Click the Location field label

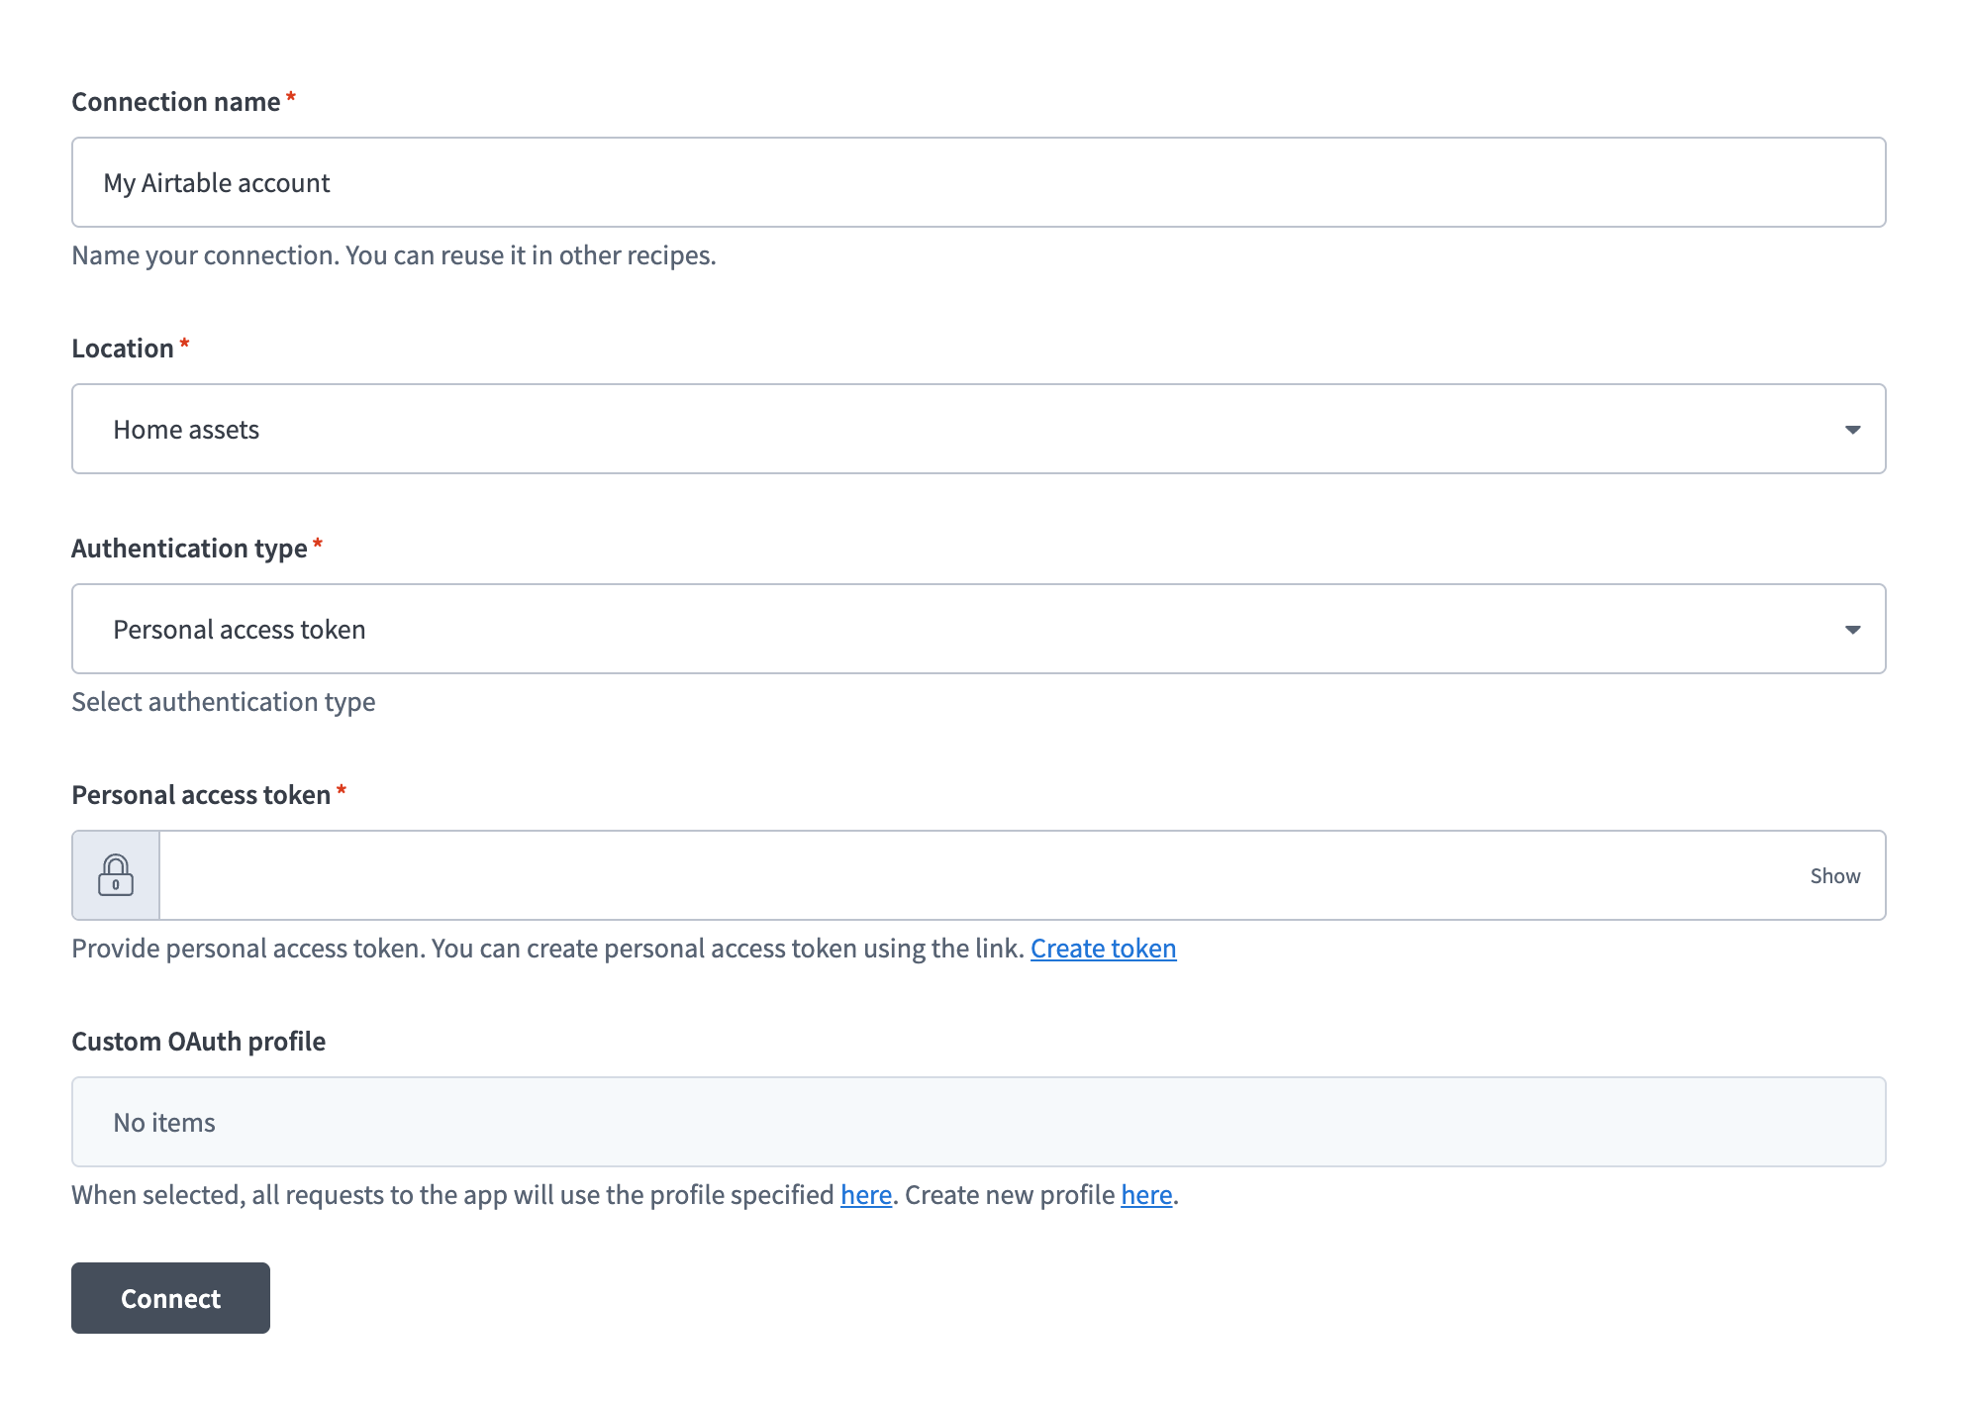125,348
